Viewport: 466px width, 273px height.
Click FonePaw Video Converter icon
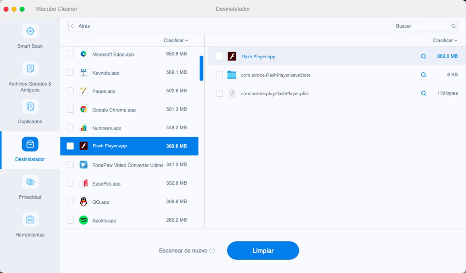tap(84, 165)
